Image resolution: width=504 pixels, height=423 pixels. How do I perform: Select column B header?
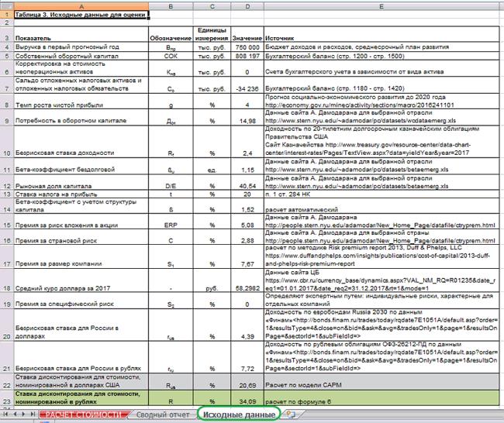pos(171,6)
